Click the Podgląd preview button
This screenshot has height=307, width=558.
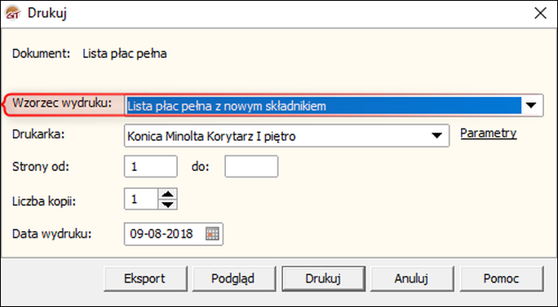(233, 278)
